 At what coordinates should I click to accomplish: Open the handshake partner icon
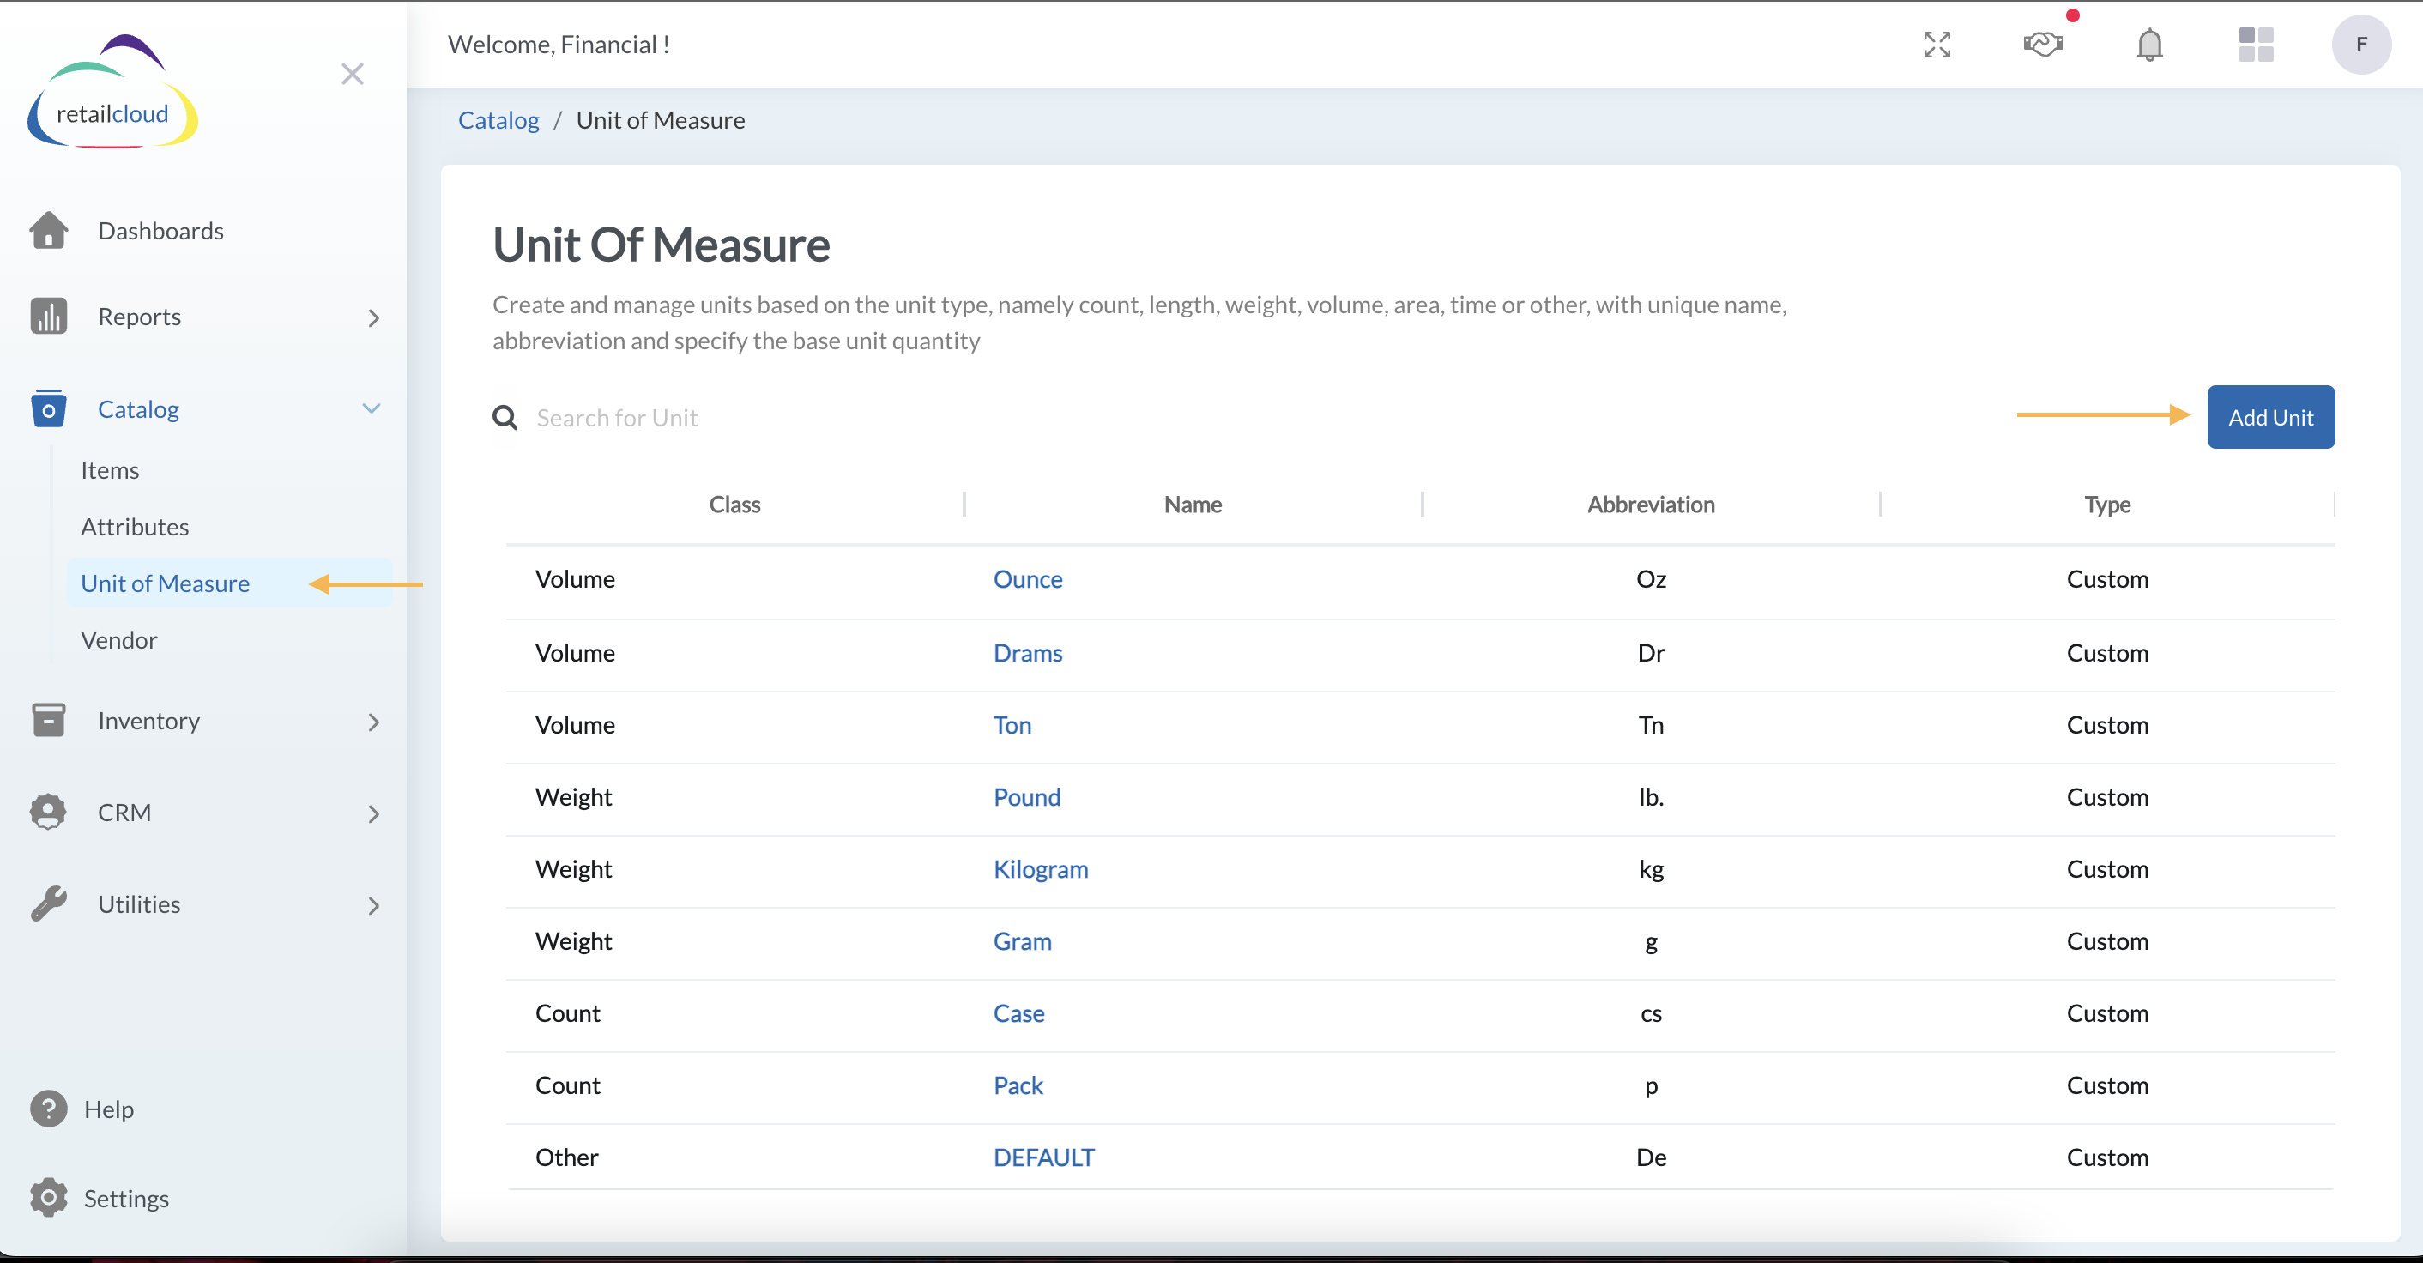(2043, 45)
